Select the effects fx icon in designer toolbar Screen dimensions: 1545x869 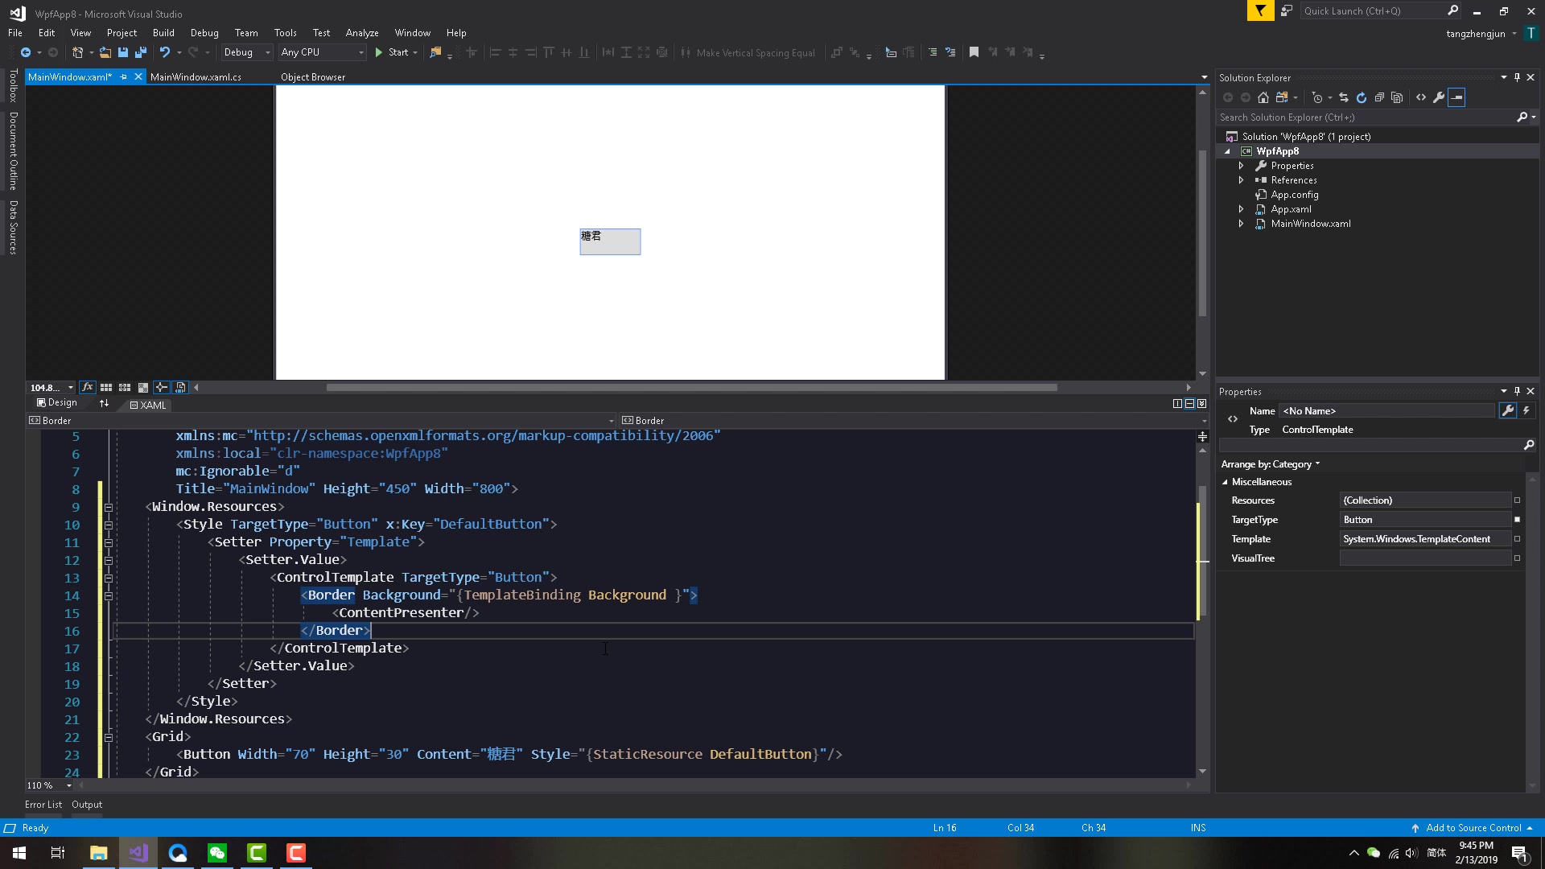(88, 387)
